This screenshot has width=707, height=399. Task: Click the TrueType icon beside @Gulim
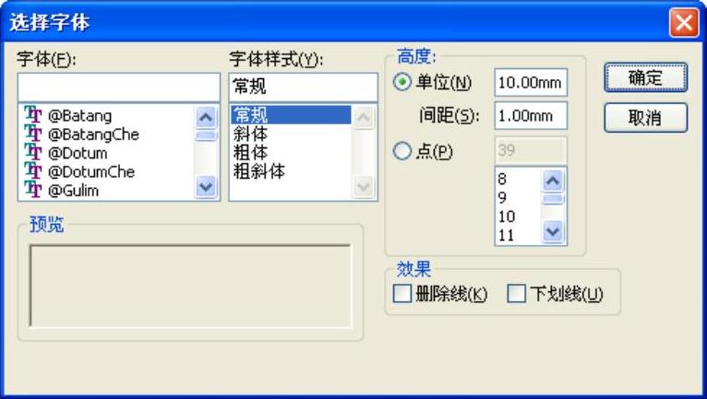(32, 190)
